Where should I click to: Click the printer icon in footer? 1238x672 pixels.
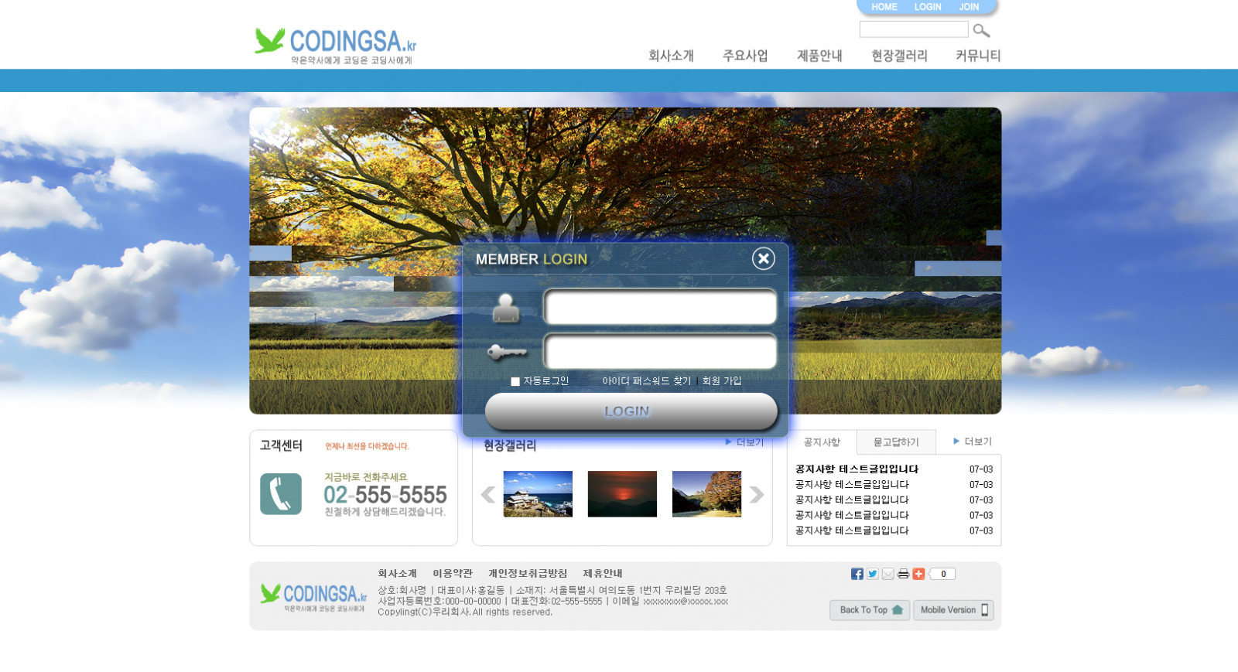pos(903,574)
